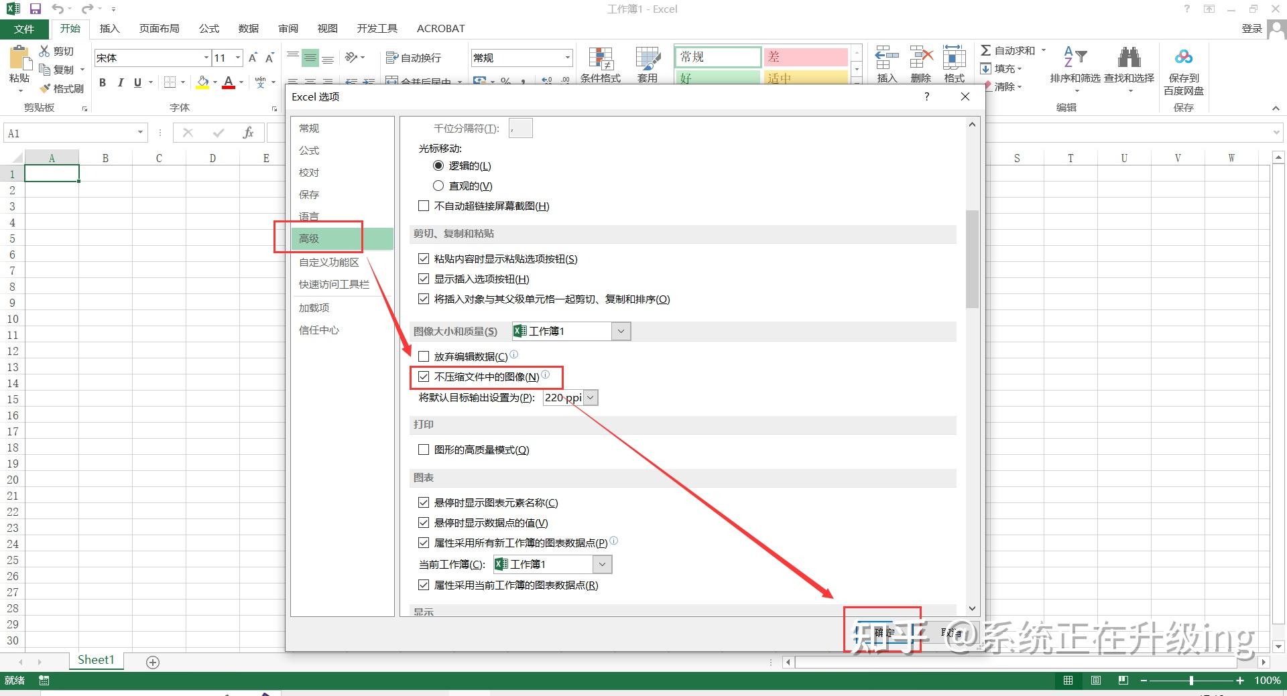Open the 220 ppi output dropdown

pyautogui.click(x=590, y=398)
